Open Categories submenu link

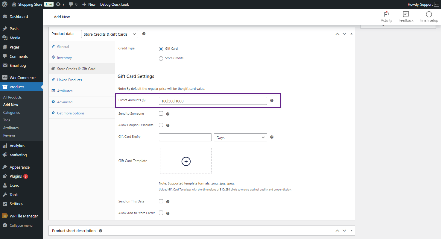coord(11,113)
